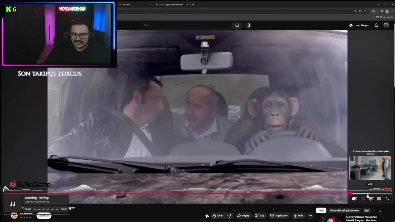Open Chrome zoom magnifier in address bar

click(356, 11)
